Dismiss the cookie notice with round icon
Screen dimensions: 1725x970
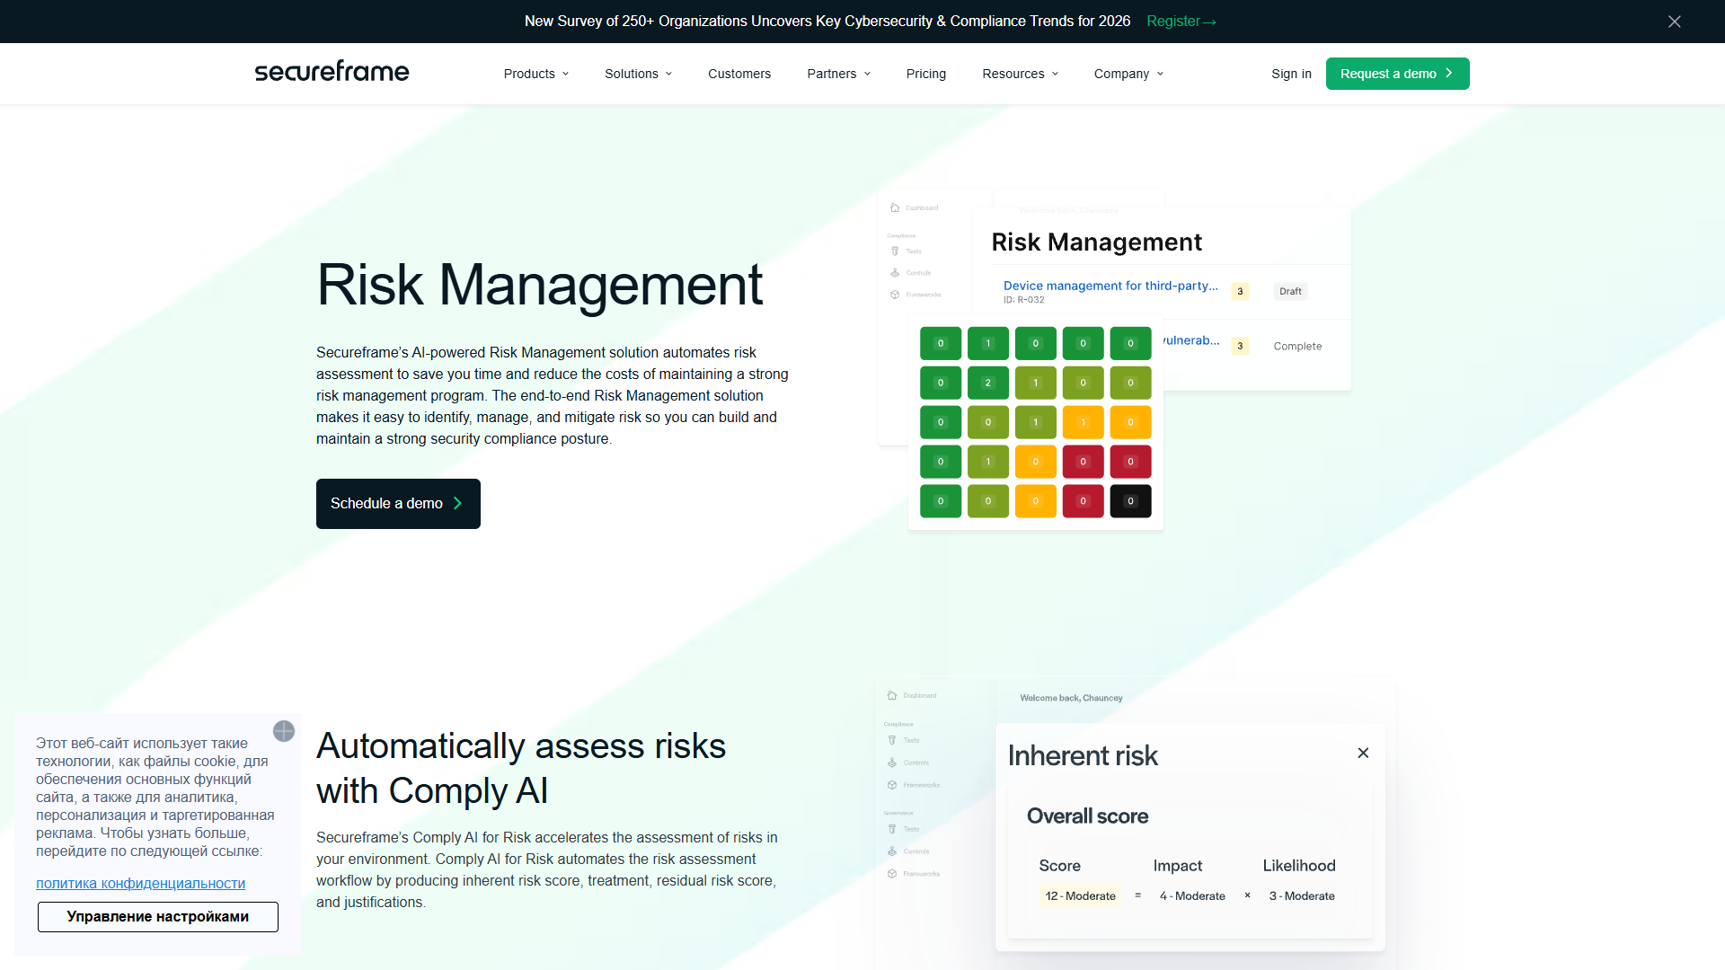284,731
